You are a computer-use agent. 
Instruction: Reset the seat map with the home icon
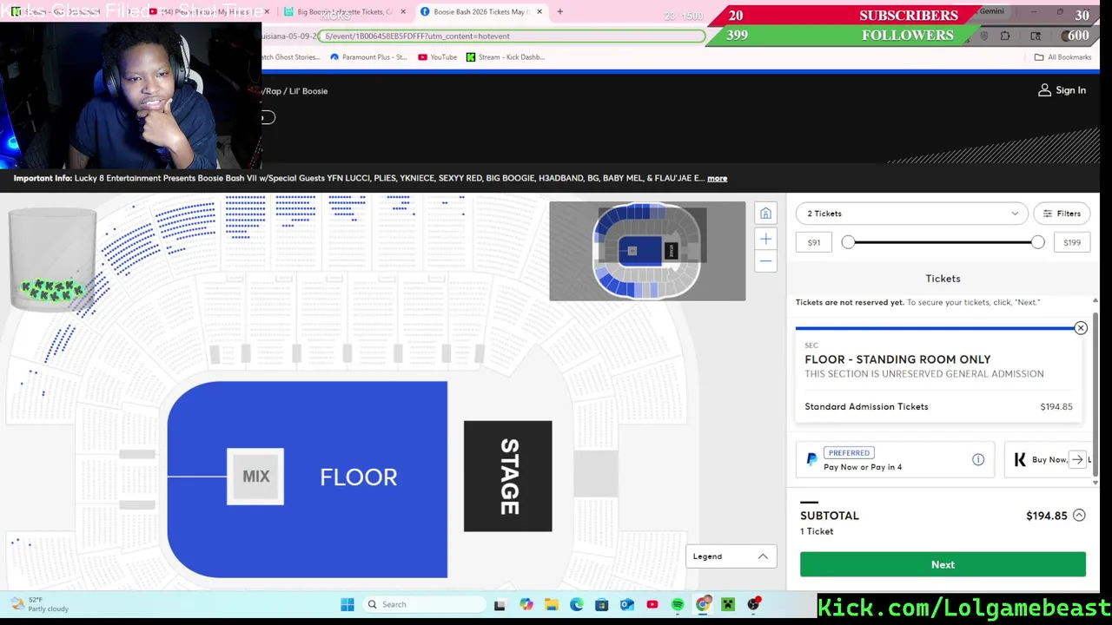point(765,214)
